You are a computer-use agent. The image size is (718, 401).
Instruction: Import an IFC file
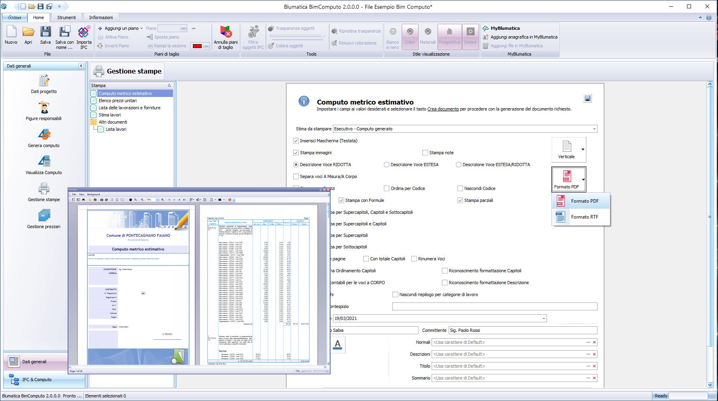click(84, 37)
